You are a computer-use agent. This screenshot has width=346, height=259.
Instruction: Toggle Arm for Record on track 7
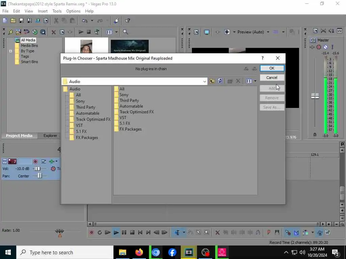click(35, 162)
